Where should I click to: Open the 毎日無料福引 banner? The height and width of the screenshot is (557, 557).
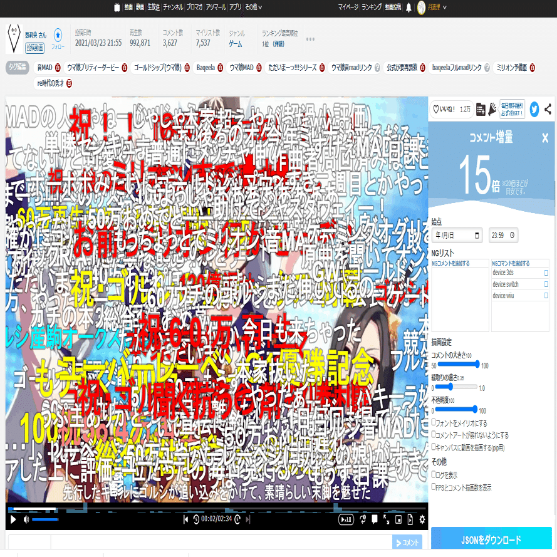point(512,109)
